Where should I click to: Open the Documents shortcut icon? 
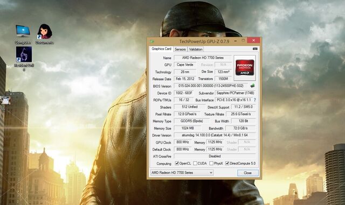[45, 34]
